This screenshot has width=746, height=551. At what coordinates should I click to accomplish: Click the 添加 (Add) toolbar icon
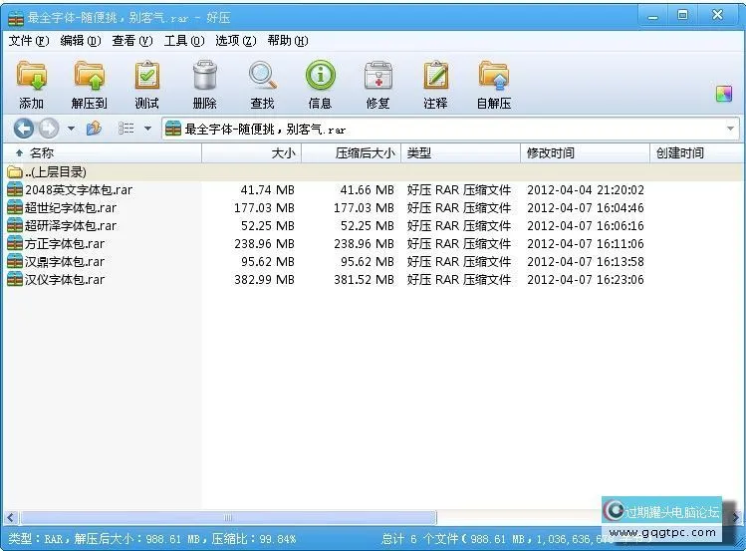tap(31, 78)
